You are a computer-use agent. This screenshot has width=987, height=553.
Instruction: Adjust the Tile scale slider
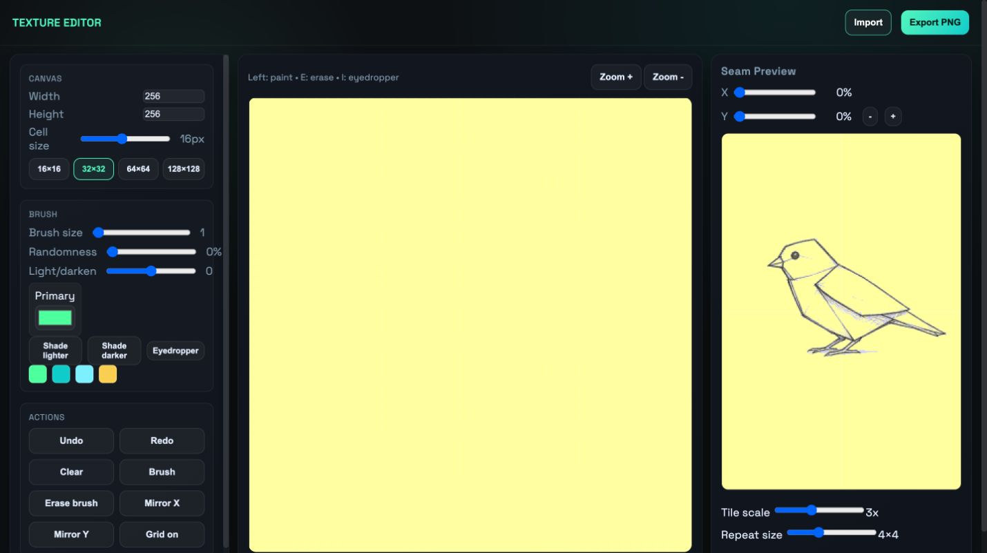tap(819, 510)
